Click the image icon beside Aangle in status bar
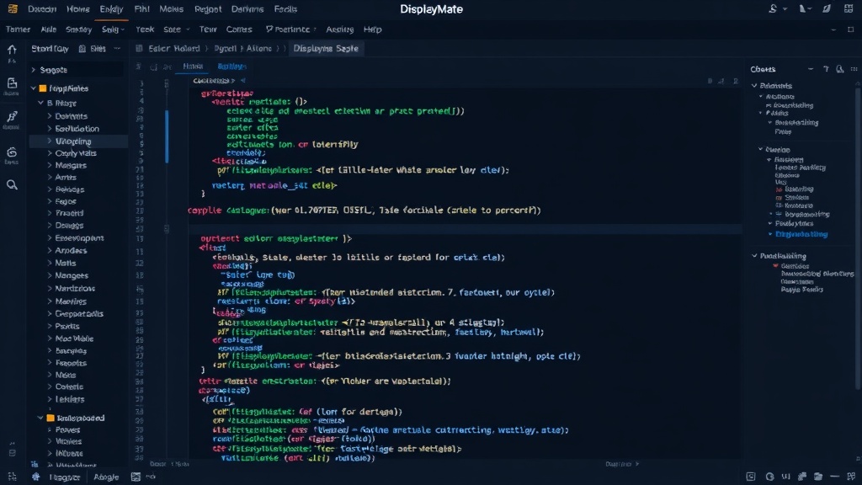862x485 pixels. (x=136, y=477)
